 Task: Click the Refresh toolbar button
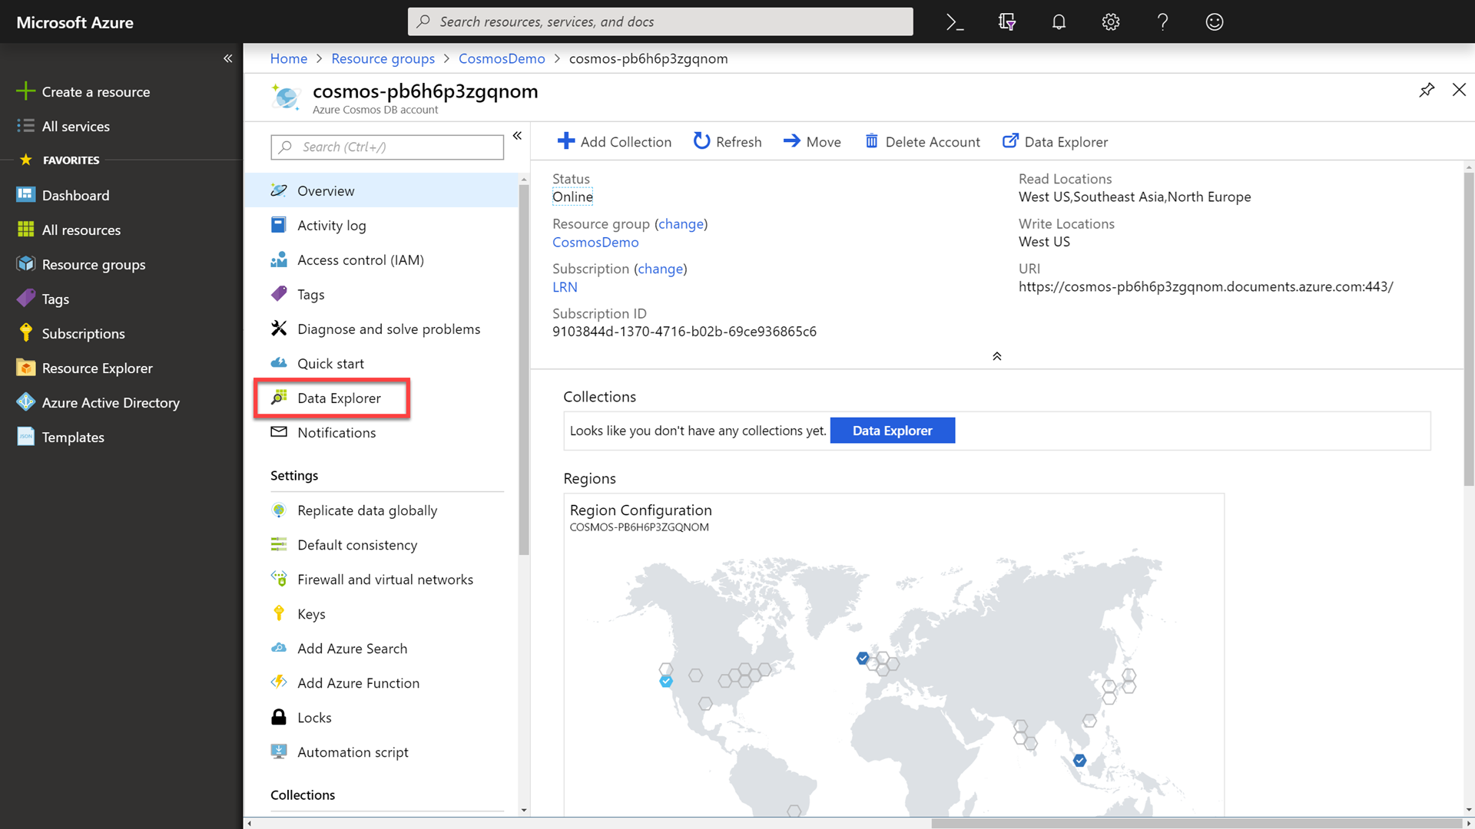coord(727,141)
